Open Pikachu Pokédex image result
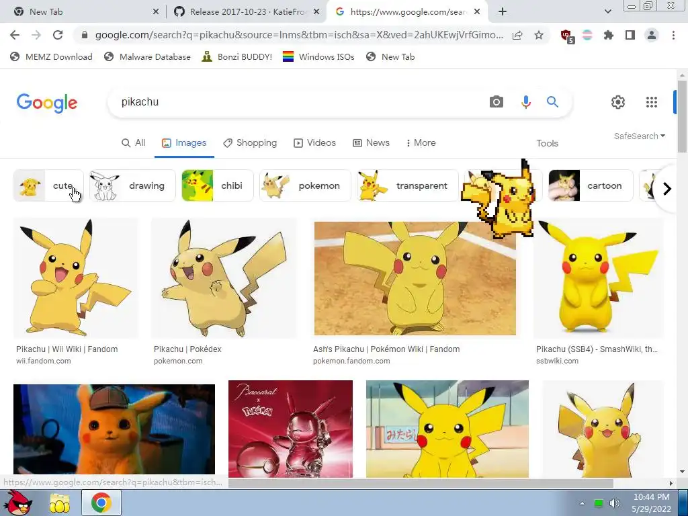Viewport: 688px width, 516px height. click(x=224, y=277)
